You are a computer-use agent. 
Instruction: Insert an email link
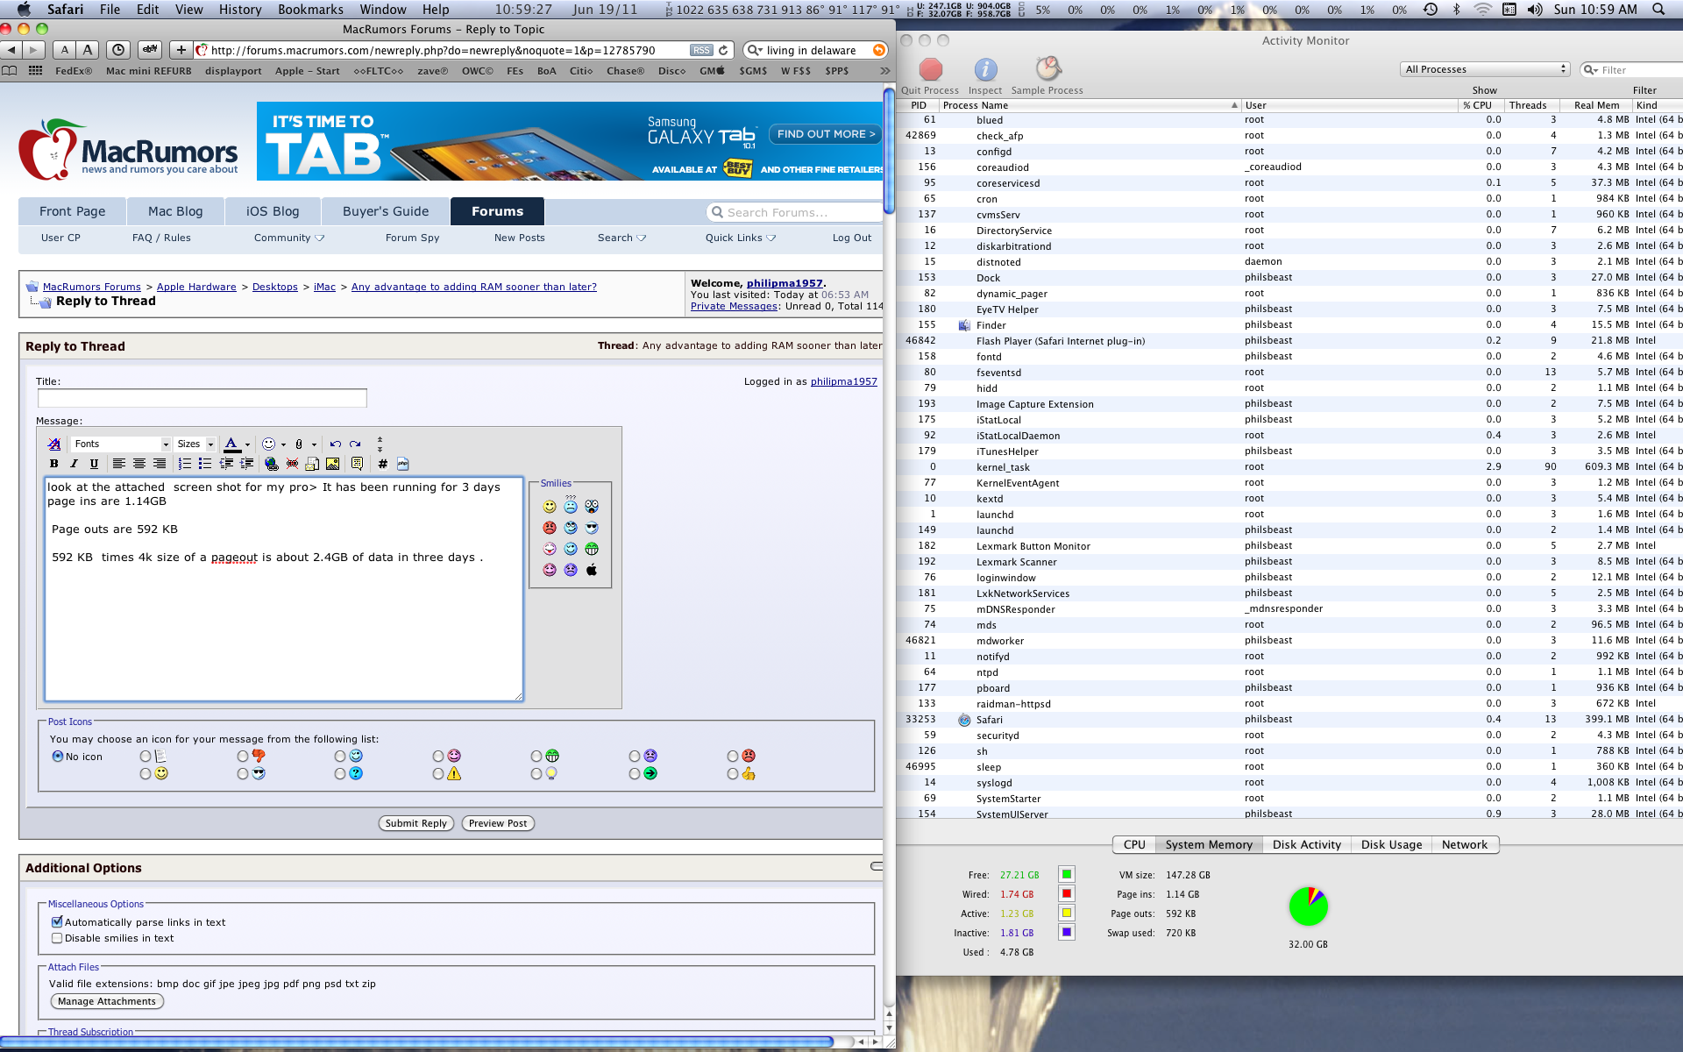pyautogui.click(x=312, y=464)
